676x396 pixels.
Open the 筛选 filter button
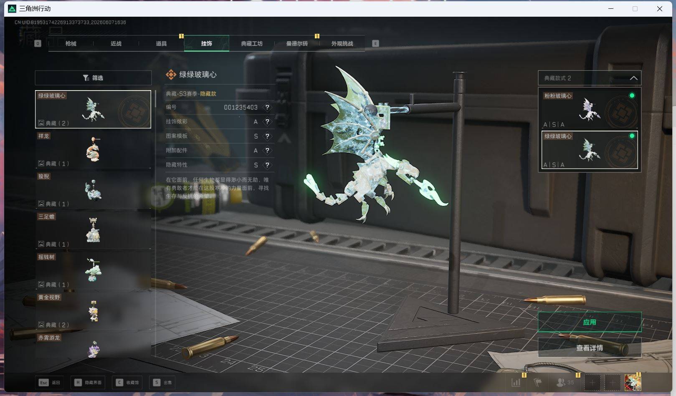click(93, 78)
